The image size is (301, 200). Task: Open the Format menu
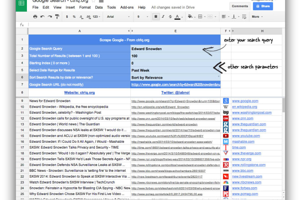[x=85, y=7]
